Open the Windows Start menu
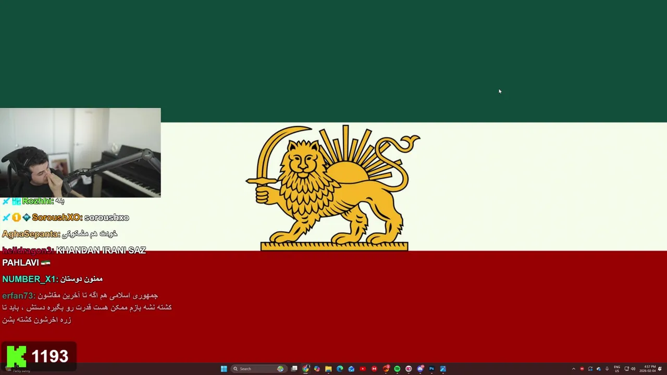667x375 pixels. pos(224,369)
